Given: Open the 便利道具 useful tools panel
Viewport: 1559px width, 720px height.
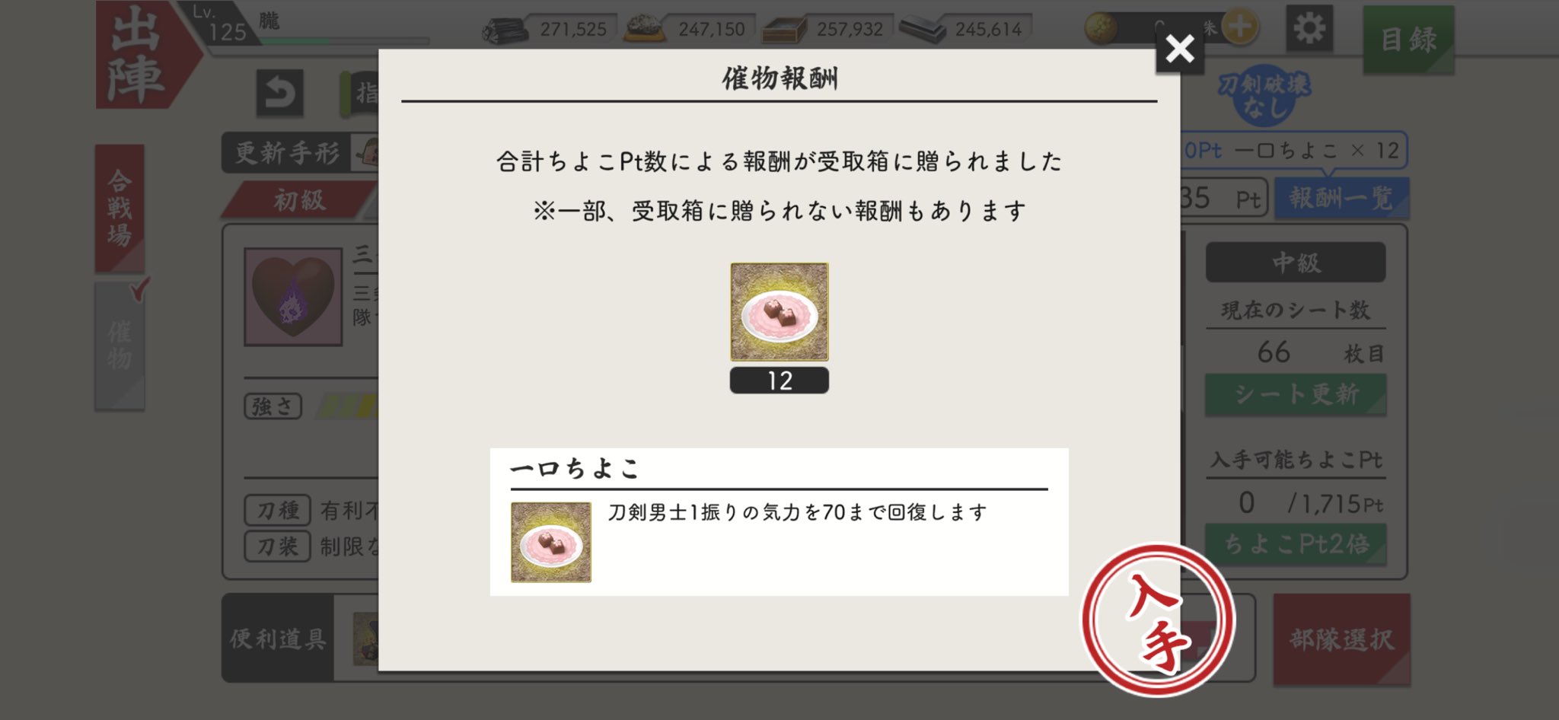Looking at the screenshot, I should click(x=278, y=639).
